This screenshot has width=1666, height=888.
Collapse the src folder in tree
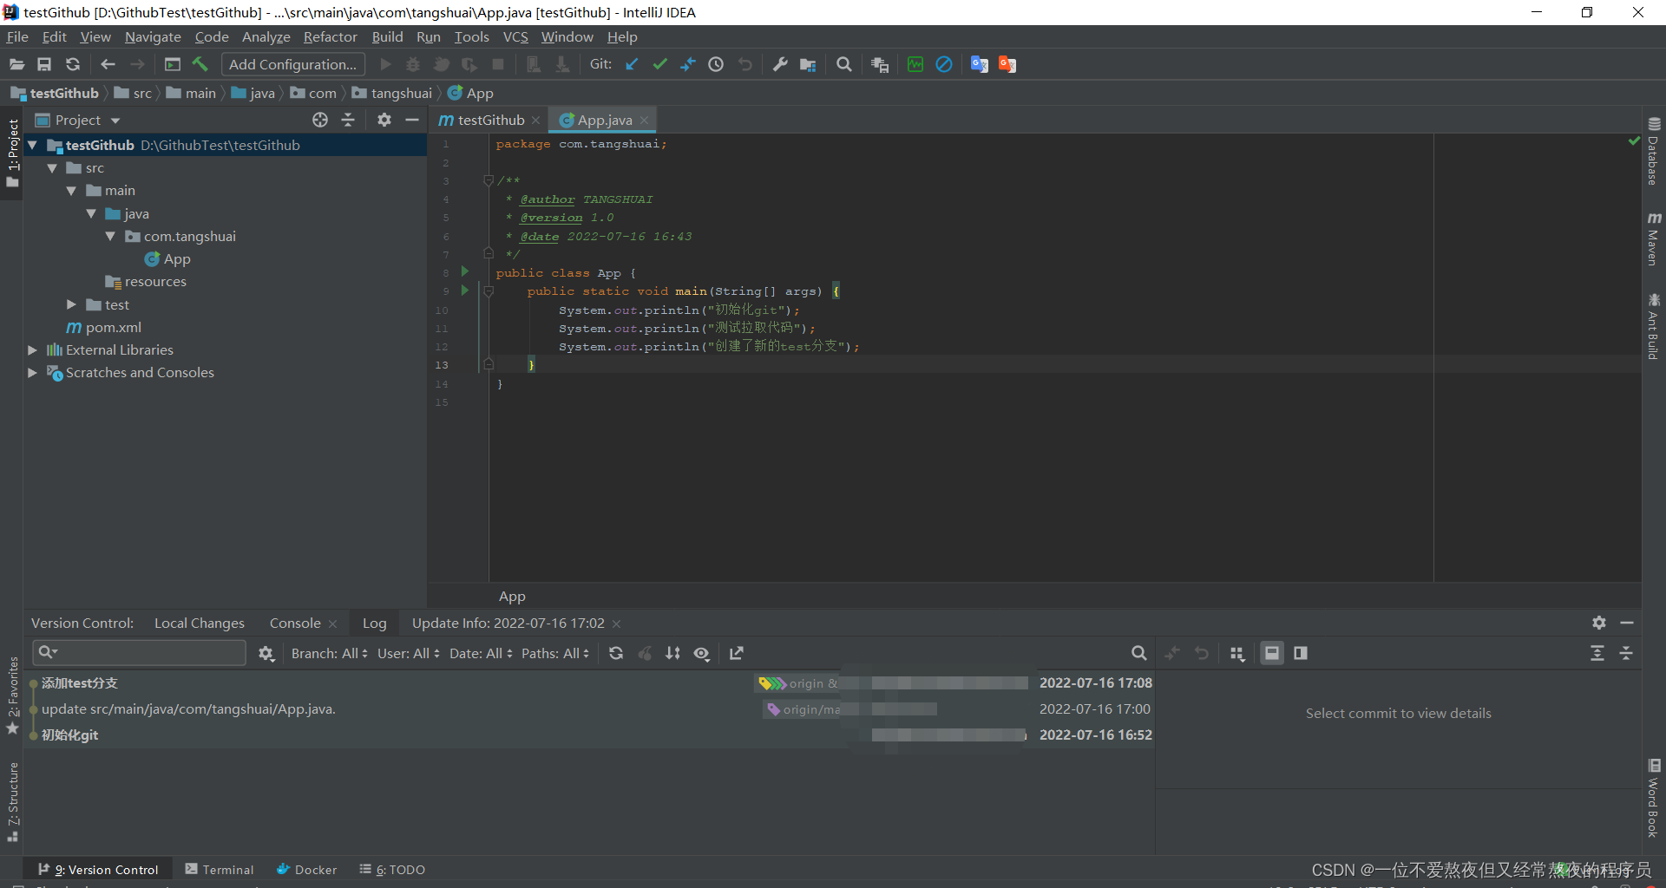pyautogui.click(x=52, y=168)
